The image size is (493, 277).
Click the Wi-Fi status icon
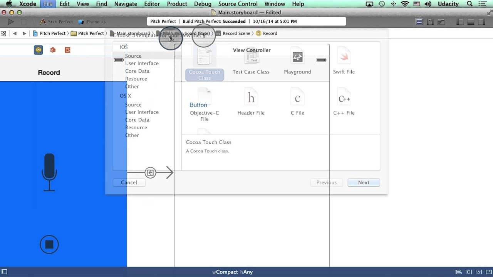405,4
